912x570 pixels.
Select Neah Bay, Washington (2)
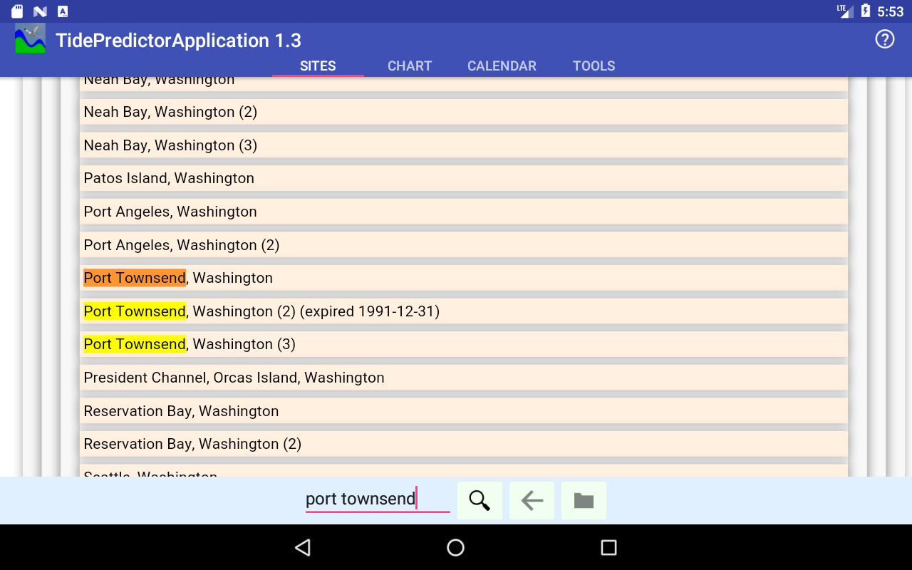coord(464,112)
